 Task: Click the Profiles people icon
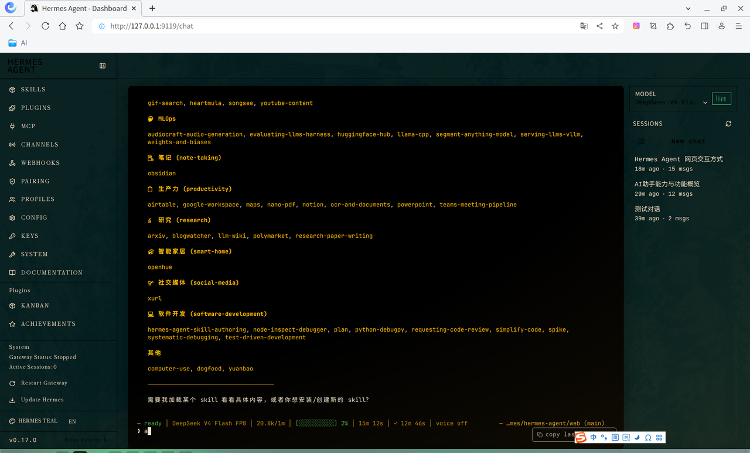click(12, 199)
